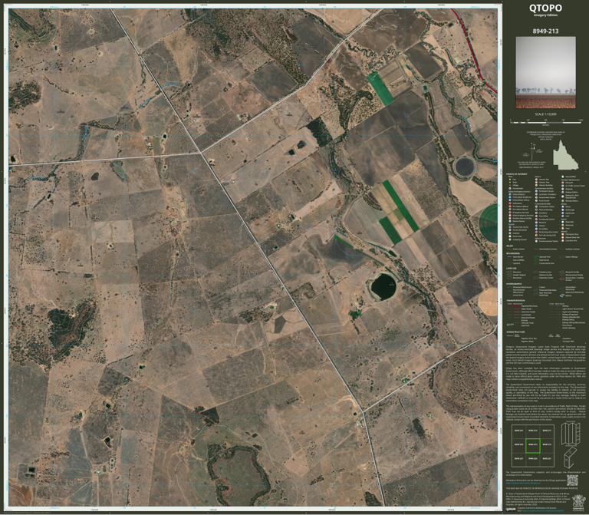This screenshot has width=589, height=515.
Task: Click the Lookout legend icon
Action: [x=510, y=233]
